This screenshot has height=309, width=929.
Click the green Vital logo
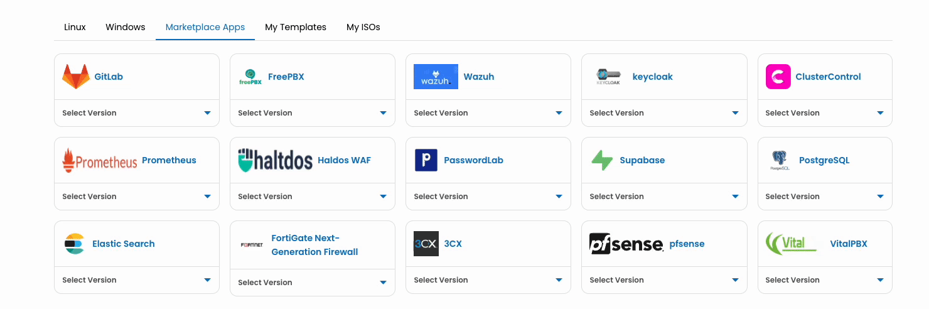click(x=791, y=244)
